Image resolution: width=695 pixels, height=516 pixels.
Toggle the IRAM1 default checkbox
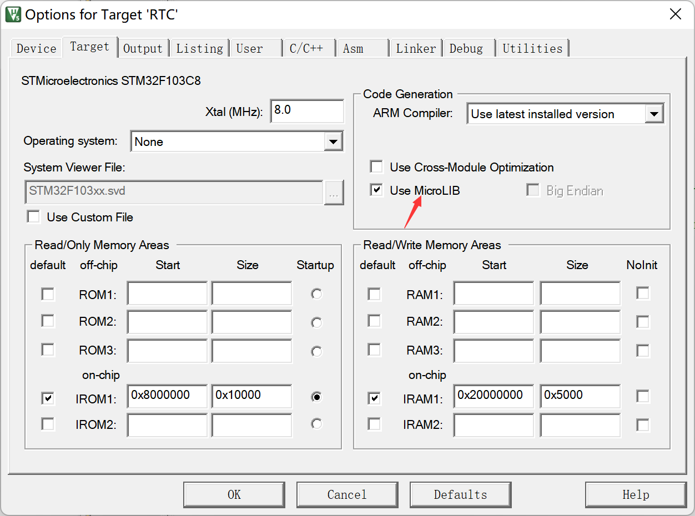pyautogui.click(x=375, y=398)
